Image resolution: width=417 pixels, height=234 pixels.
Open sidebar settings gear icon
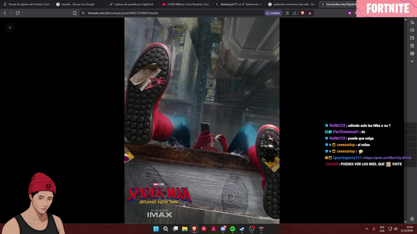pos(412,219)
